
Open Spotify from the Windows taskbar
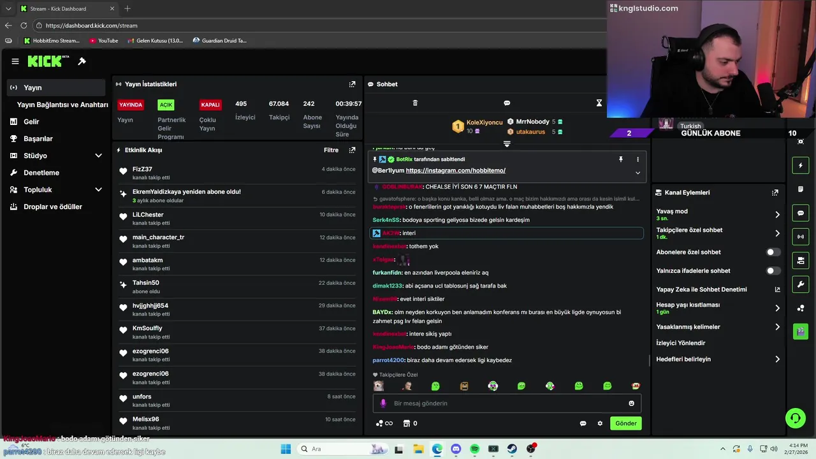(x=474, y=449)
